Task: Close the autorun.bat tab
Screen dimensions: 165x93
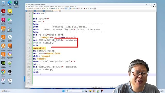Action: point(59,11)
